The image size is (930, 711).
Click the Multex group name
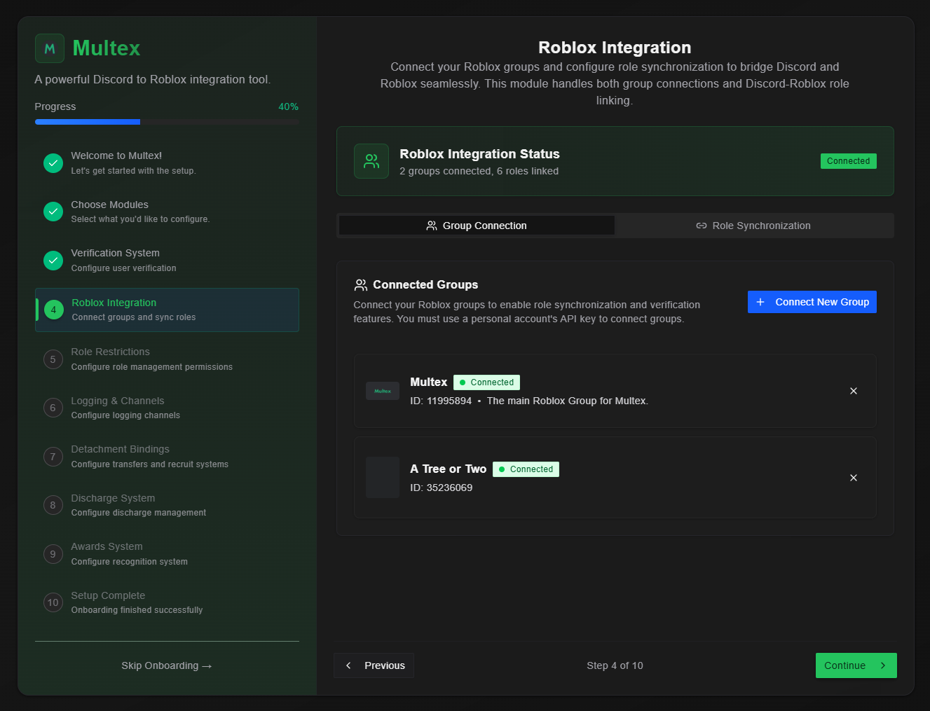(x=428, y=382)
